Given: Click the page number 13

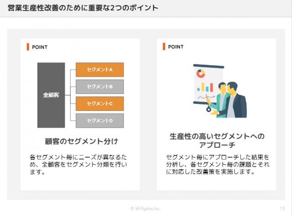Looking at the screenshot, I should click(282, 208).
